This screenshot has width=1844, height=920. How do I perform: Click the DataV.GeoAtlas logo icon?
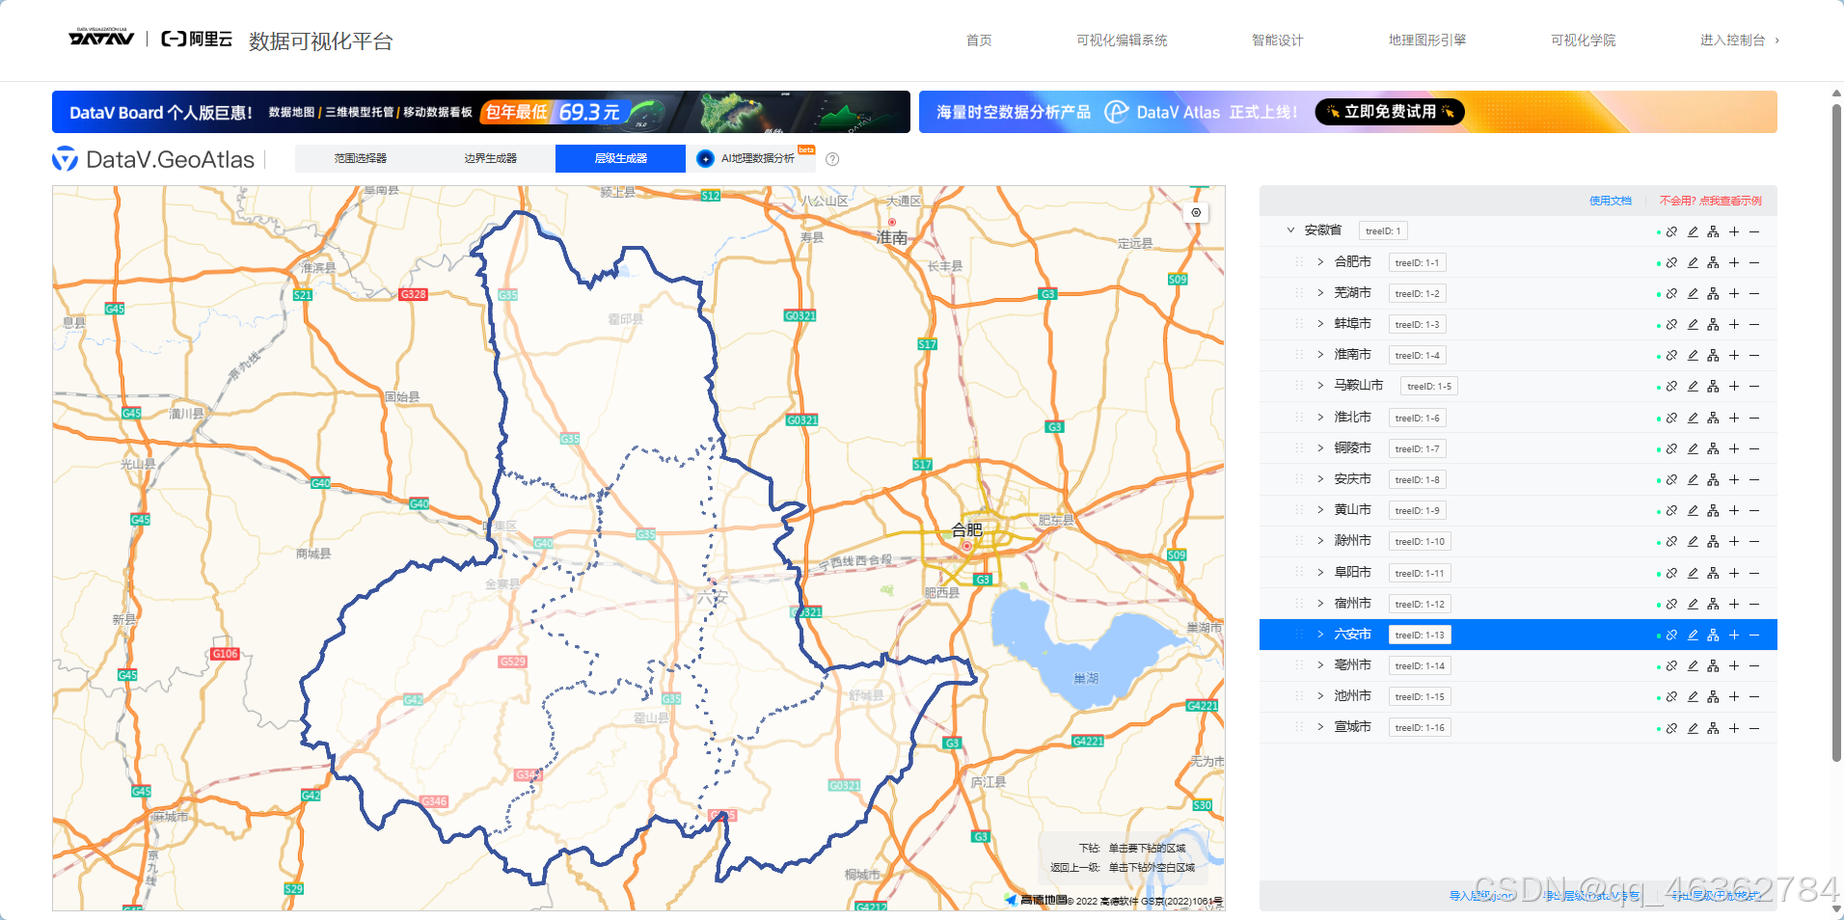click(x=65, y=159)
